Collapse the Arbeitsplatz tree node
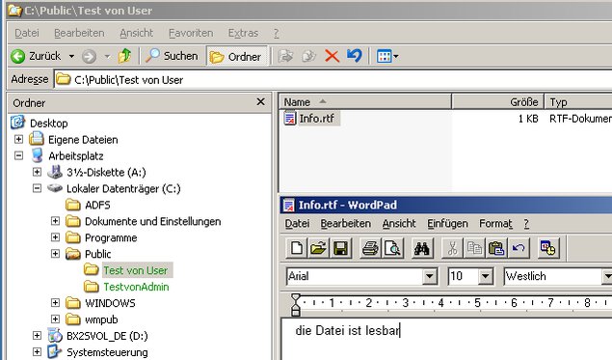This screenshot has height=360, width=612. click(x=18, y=155)
